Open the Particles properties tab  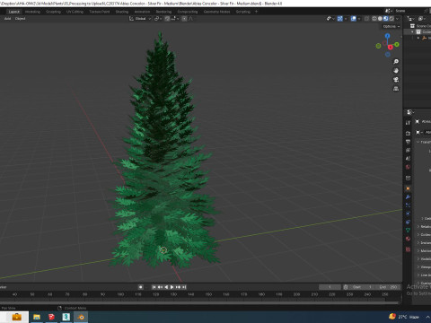click(408, 205)
